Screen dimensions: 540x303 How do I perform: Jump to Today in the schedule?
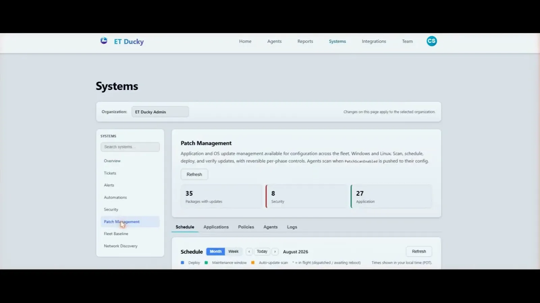[x=262, y=251]
